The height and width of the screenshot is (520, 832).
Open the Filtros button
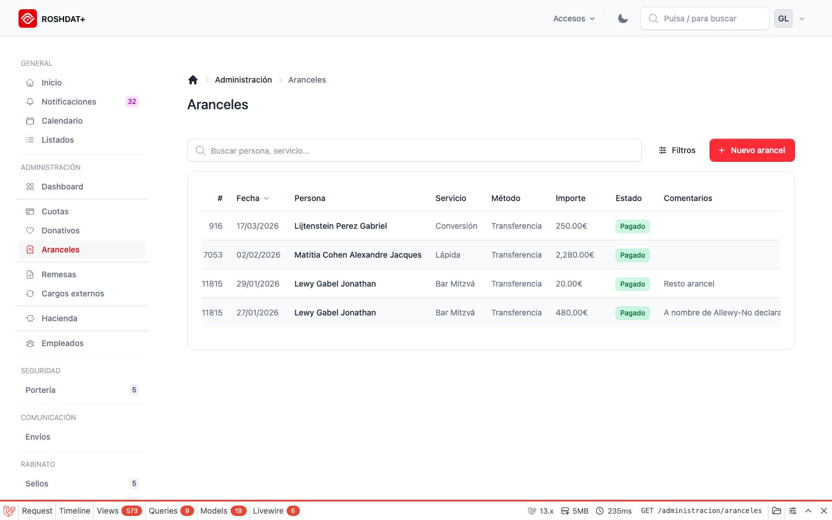[677, 150]
